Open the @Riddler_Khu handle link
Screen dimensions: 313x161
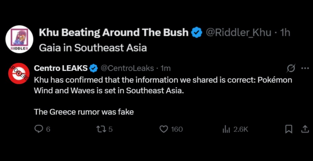click(238, 32)
